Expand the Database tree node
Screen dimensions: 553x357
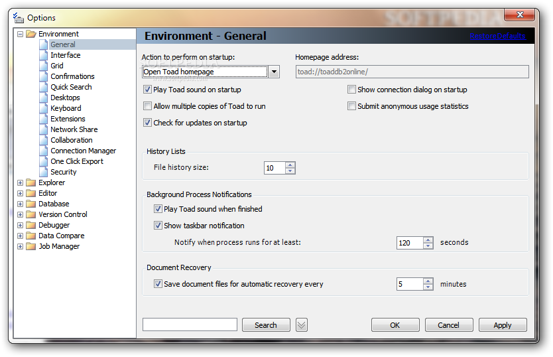[x=20, y=204]
